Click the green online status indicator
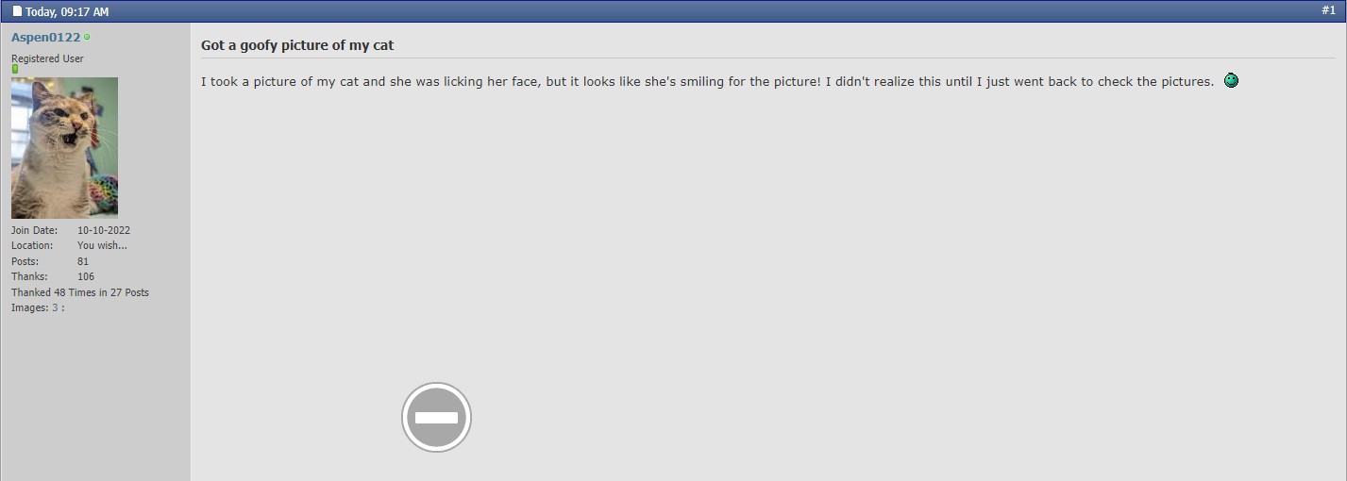The height and width of the screenshot is (481, 1347). point(87,38)
